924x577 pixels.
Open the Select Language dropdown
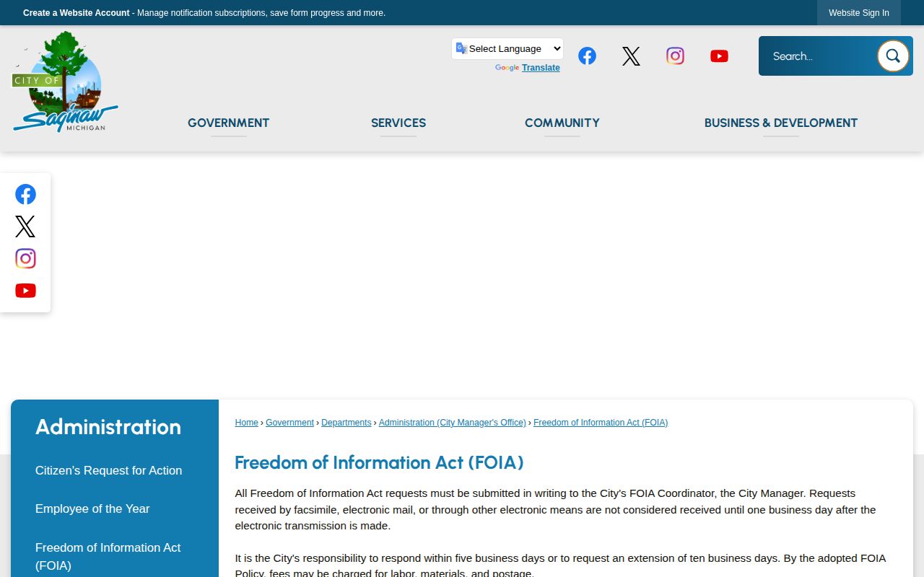click(507, 48)
